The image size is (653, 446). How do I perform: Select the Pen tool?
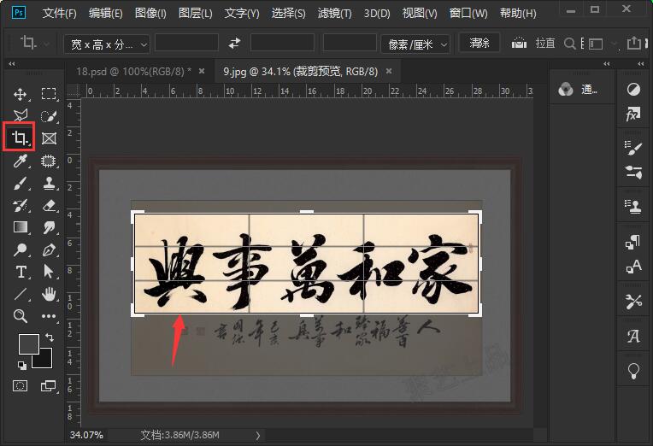49,249
